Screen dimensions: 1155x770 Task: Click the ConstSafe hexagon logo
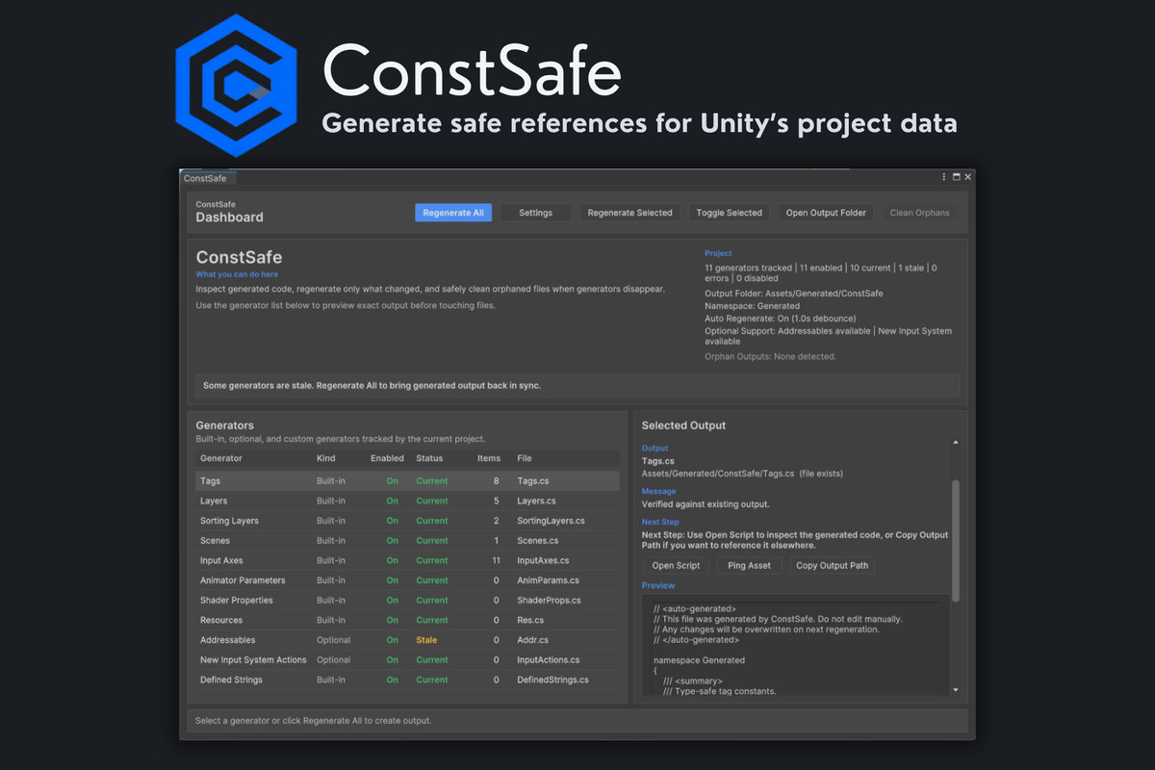pyautogui.click(x=236, y=85)
